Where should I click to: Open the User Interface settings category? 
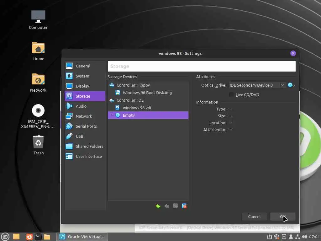tap(85, 156)
